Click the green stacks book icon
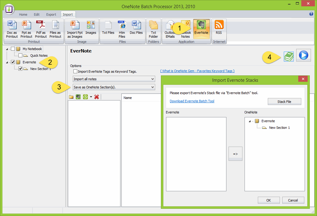 pyautogui.click(x=289, y=57)
